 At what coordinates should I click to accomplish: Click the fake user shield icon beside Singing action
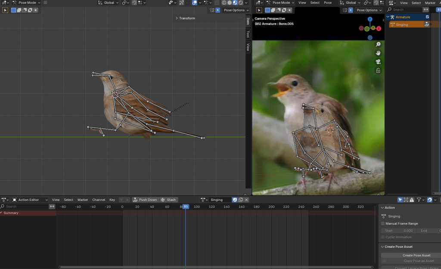click(235, 200)
